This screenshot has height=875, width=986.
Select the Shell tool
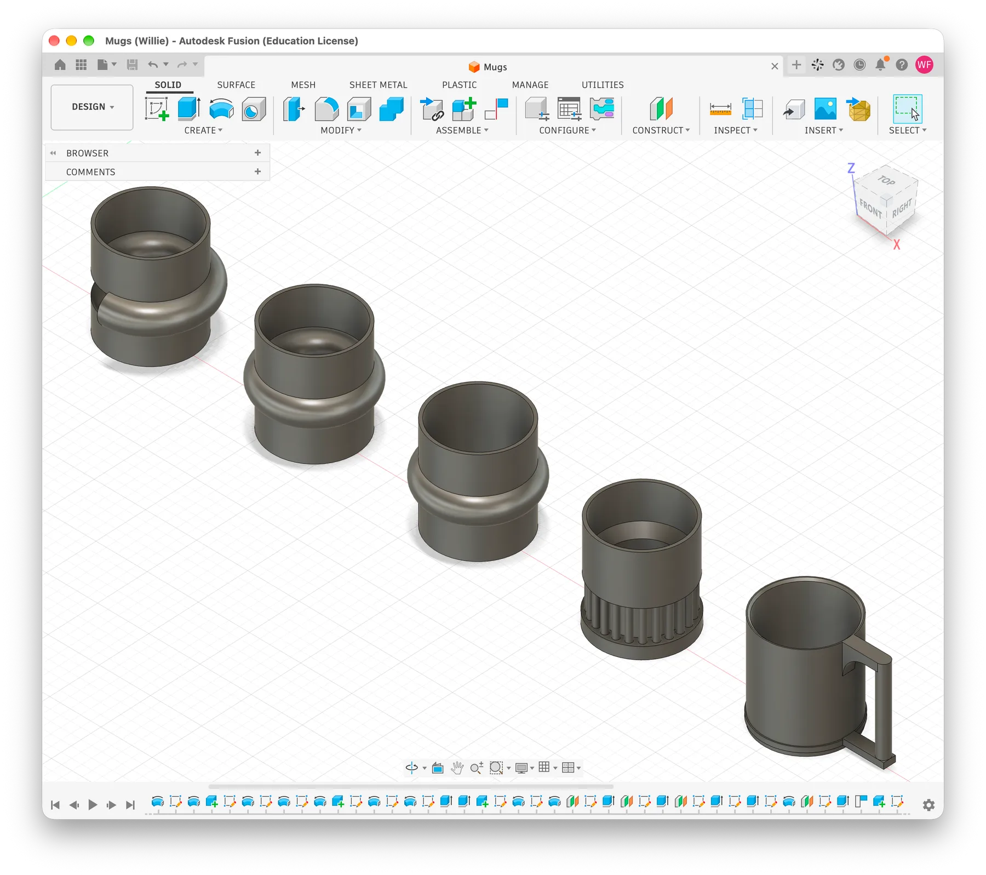(x=359, y=108)
